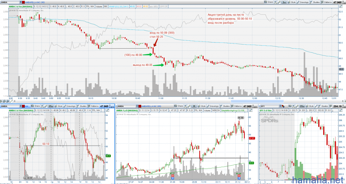Image resolution: width=346 pixels, height=184 pixels.
Task: Open the Studies menu on the top chart
Action: pyautogui.click(x=315, y=2)
